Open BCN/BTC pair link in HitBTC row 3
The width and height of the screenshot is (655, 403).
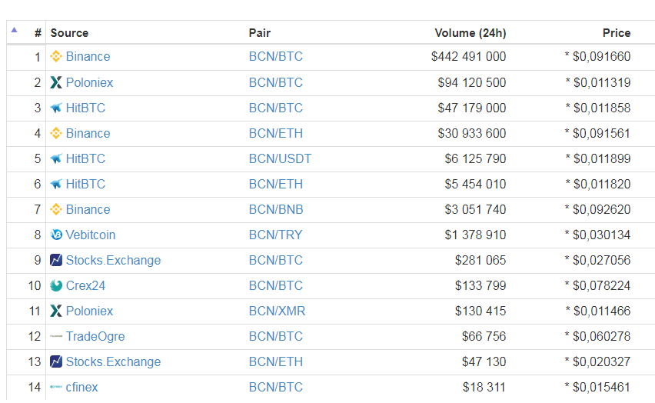276,108
